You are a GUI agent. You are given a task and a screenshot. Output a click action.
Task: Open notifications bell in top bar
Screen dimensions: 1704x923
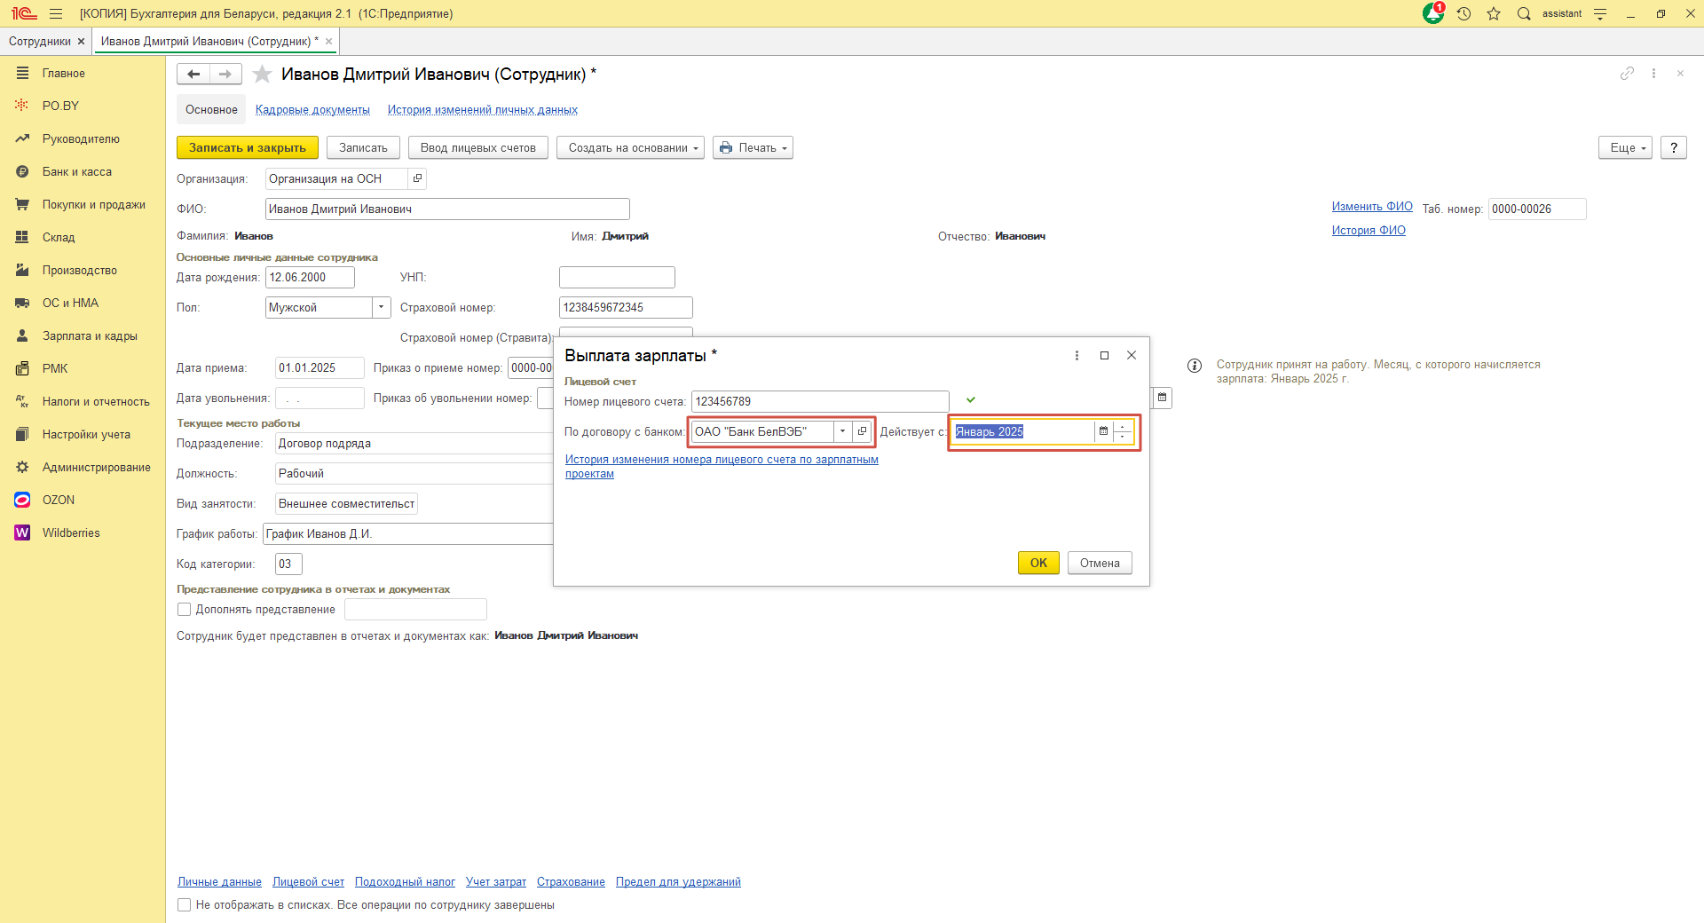coord(1432,13)
